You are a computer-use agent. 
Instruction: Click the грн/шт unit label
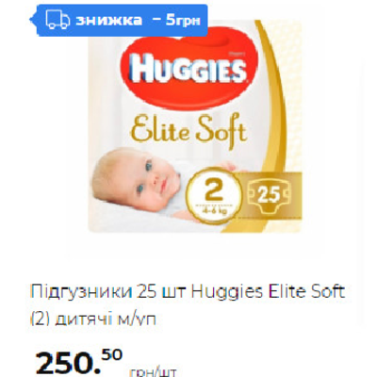[153, 372]
